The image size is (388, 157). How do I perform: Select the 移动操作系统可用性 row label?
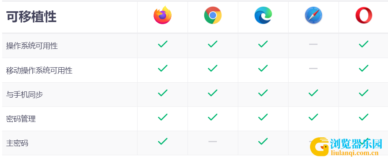(39, 70)
